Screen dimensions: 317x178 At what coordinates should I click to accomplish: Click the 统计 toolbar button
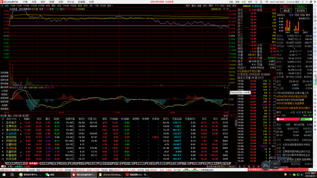(x=205, y=6)
